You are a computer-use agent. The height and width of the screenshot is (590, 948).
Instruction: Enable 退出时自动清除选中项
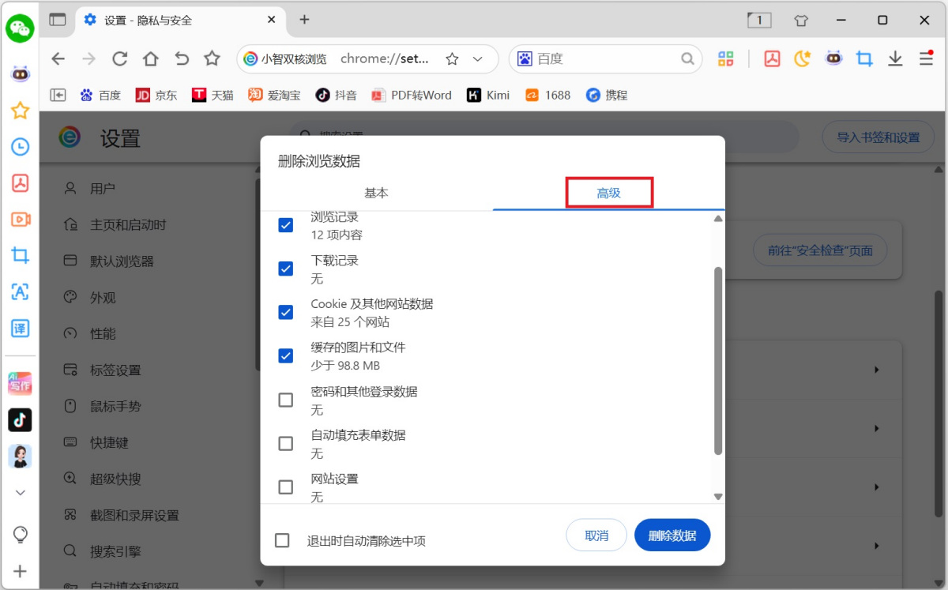(282, 540)
